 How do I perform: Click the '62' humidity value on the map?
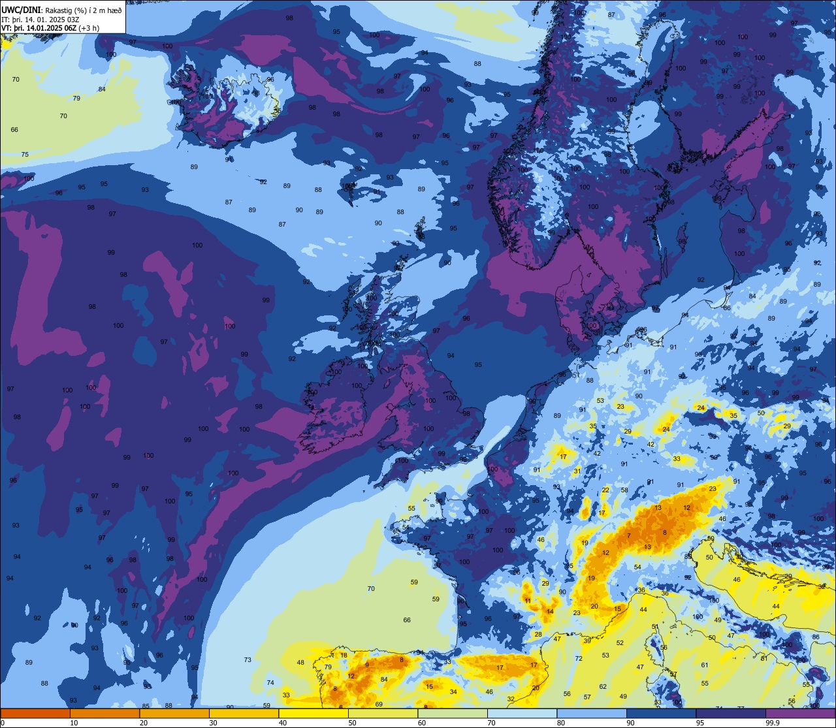(x=603, y=686)
